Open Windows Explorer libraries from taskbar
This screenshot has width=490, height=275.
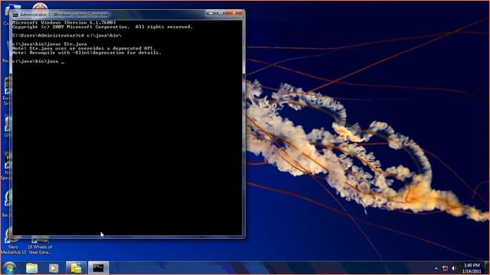click(x=32, y=268)
